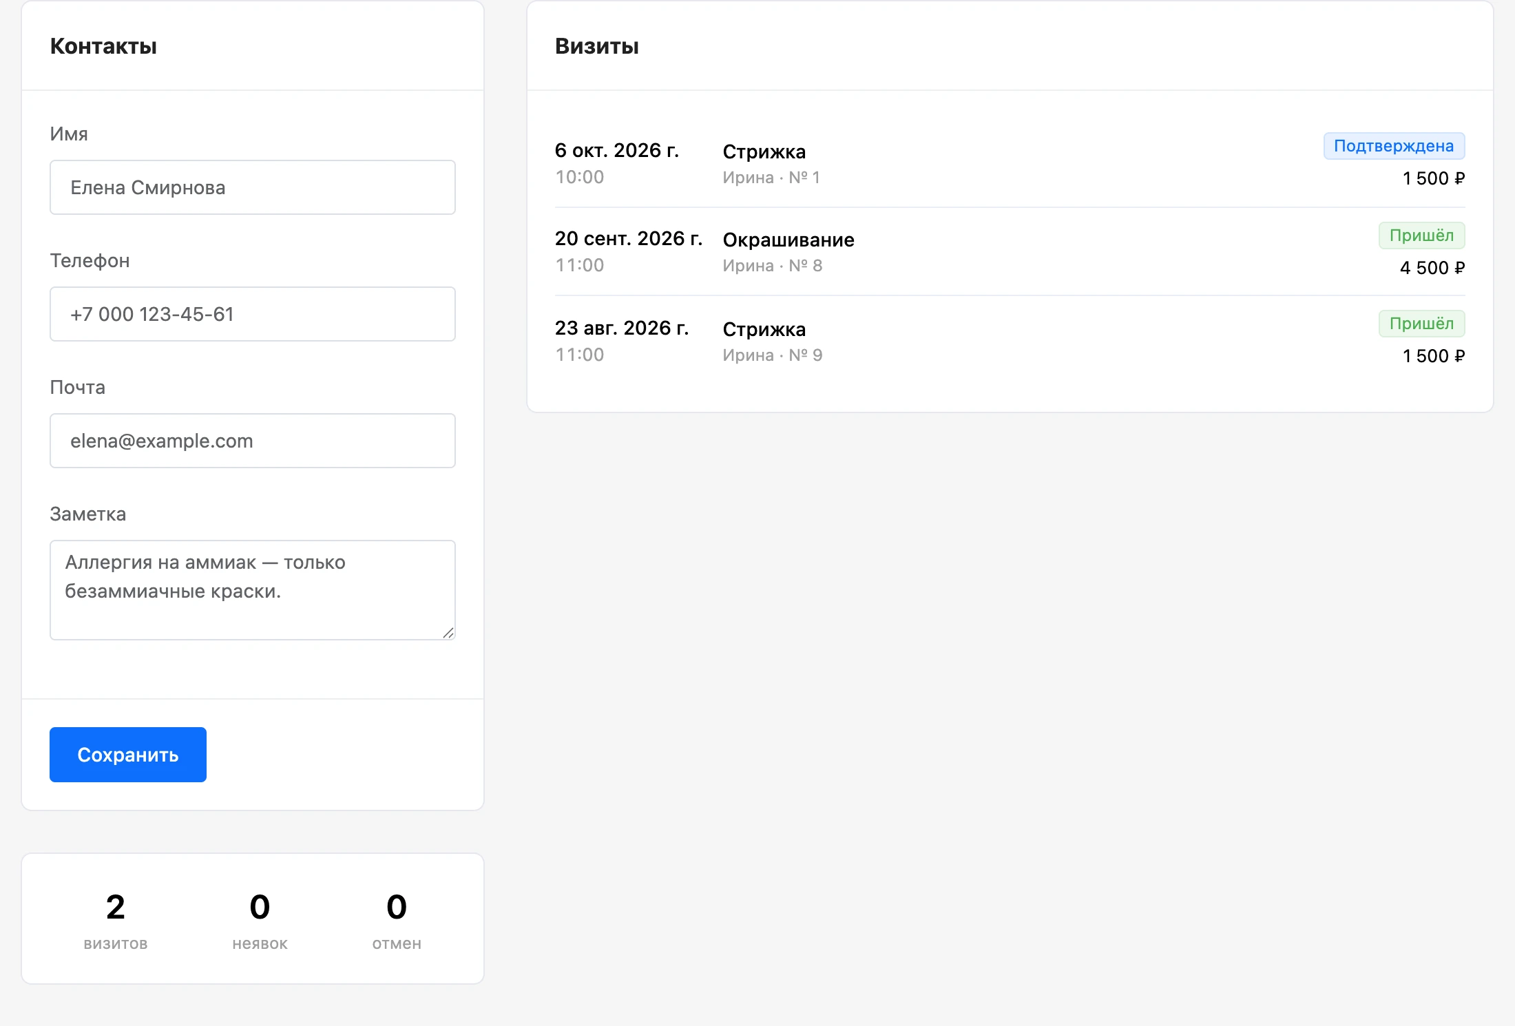Open the 20 сент. 2026 Окрашивание visit
This screenshot has width=1515, height=1026.
(x=1010, y=252)
